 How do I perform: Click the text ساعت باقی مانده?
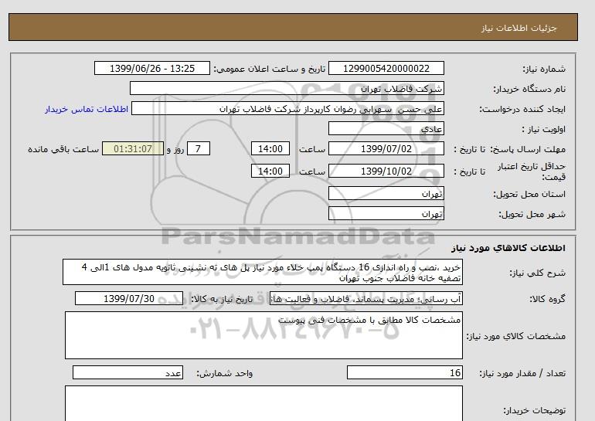click(63, 149)
